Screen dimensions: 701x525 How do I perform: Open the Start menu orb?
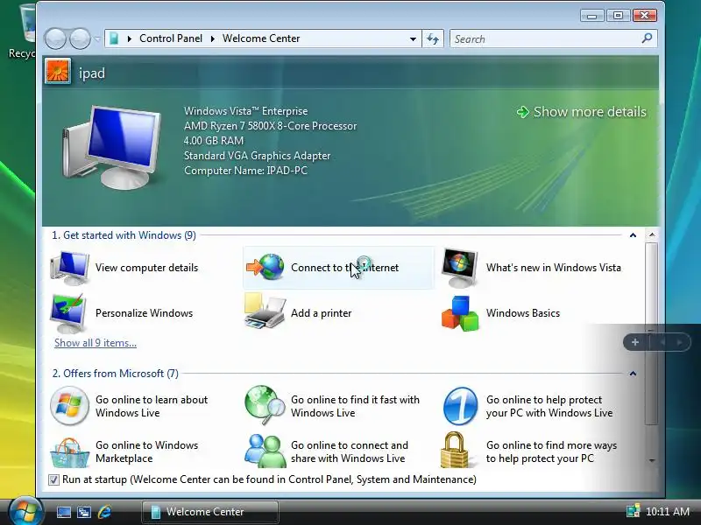tap(25, 512)
